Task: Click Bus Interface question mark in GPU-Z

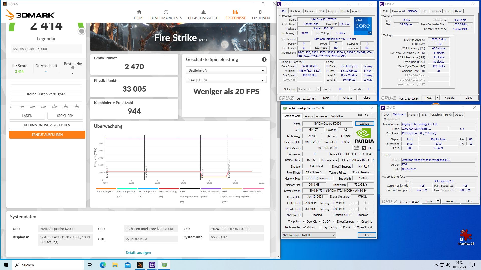Action: click(373, 160)
